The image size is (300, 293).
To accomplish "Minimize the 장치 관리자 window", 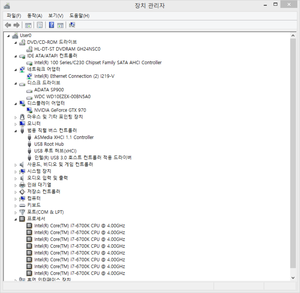I will click(265, 5).
